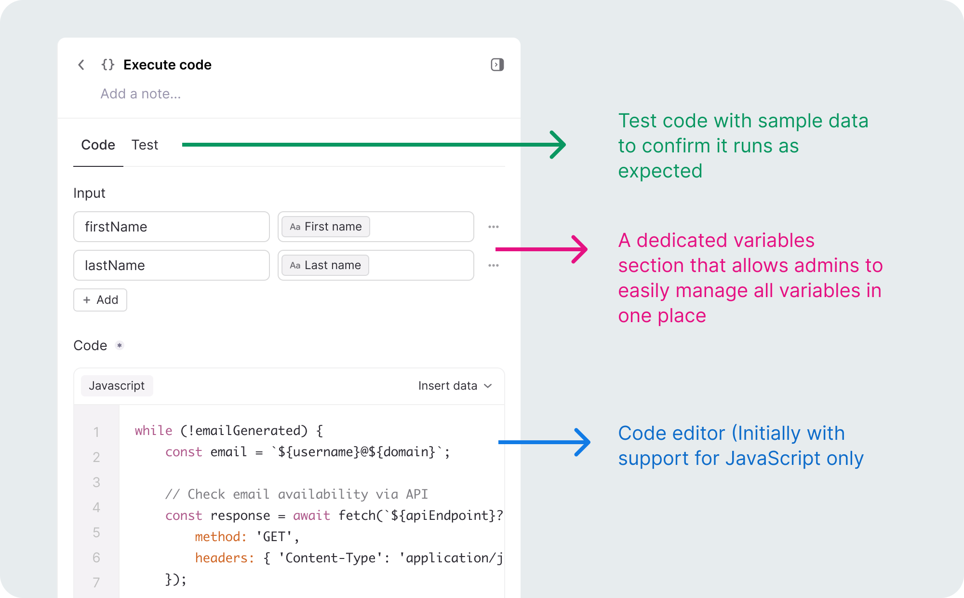
Task: Click code line 'while (!emailGenerated) {'
Action: pos(229,431)
